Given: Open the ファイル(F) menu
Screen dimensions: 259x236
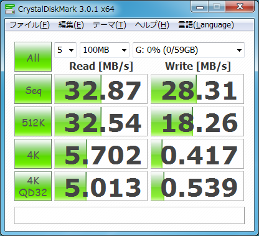Looking at the screenshot, I should pyautogui.click(x=29, y=25).
